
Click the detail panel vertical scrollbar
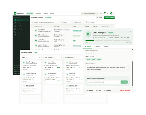pos(133,74)
